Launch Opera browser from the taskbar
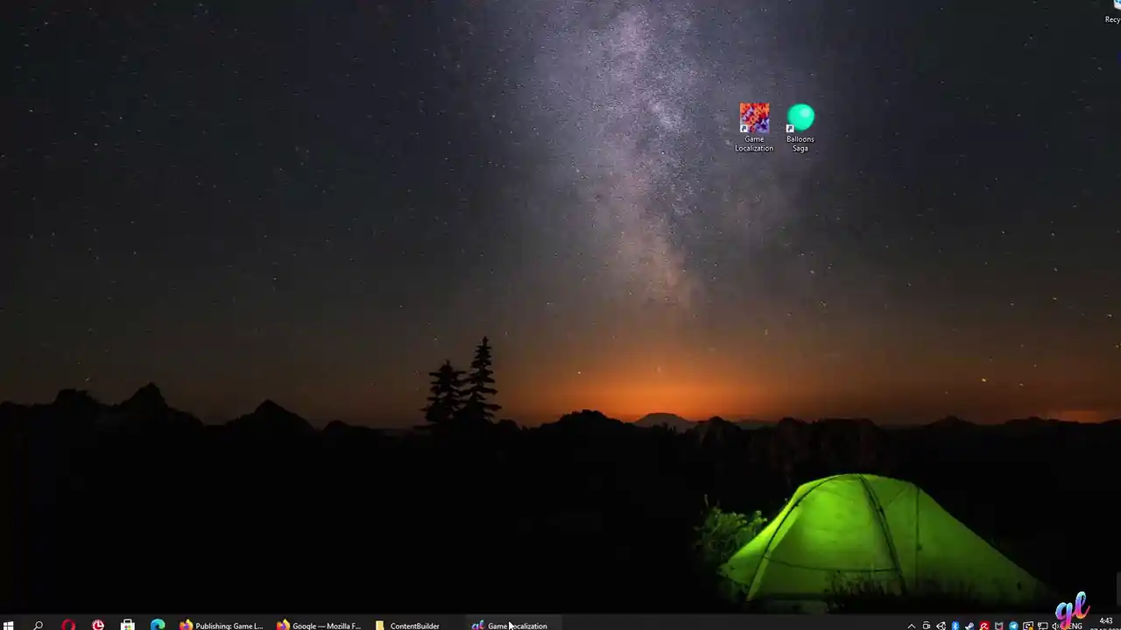Image resolution: width=1121 pixels, height=630 pixels. pyautogui.click(x=68, y=625)
